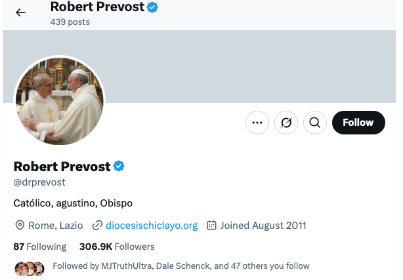Open the 'Followed by MJTruthUltra' mutuals link

tap(180, 266)
